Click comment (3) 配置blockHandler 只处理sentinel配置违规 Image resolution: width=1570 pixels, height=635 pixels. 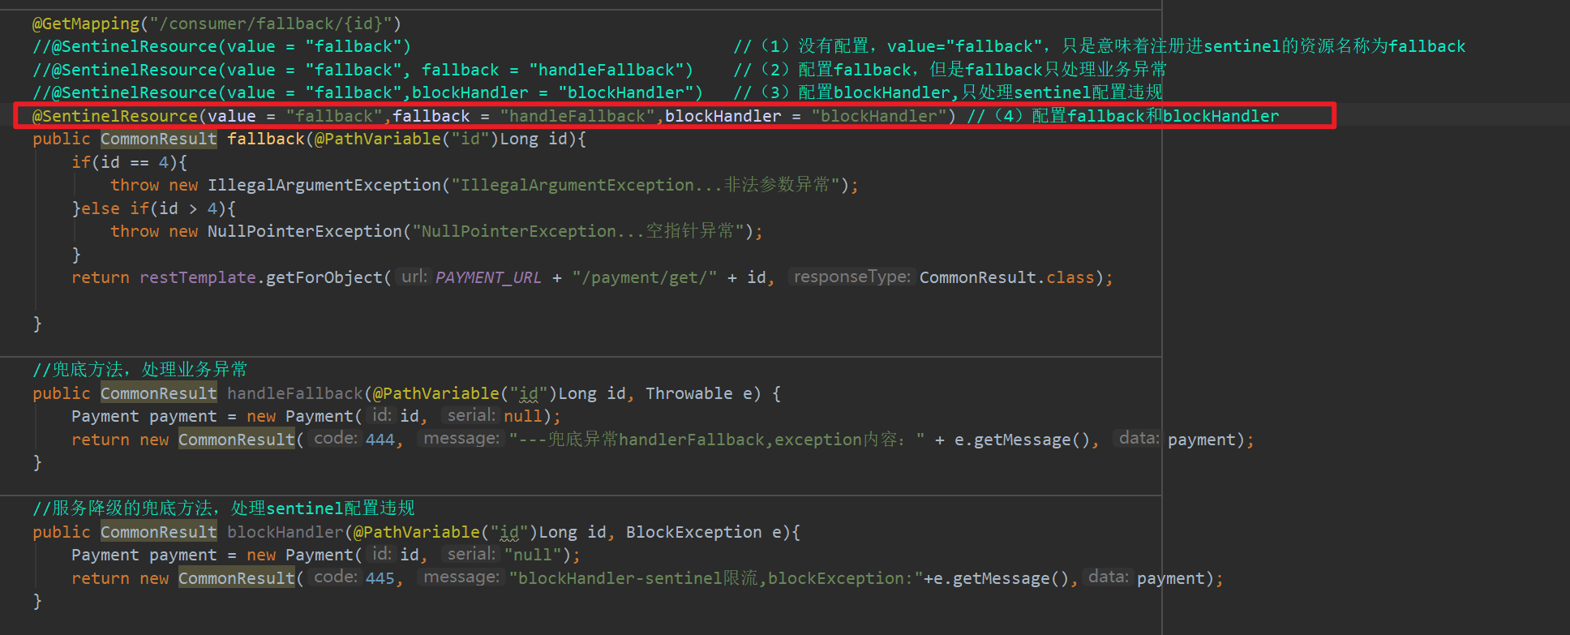(x=948, y=92)
